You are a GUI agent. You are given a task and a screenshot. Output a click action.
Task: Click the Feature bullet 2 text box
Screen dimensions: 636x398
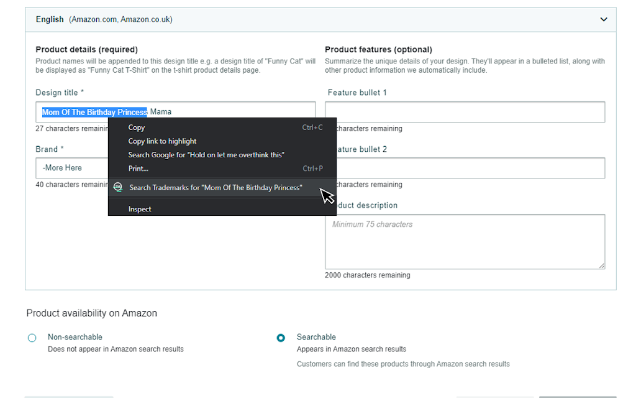[x=472, y=168]
